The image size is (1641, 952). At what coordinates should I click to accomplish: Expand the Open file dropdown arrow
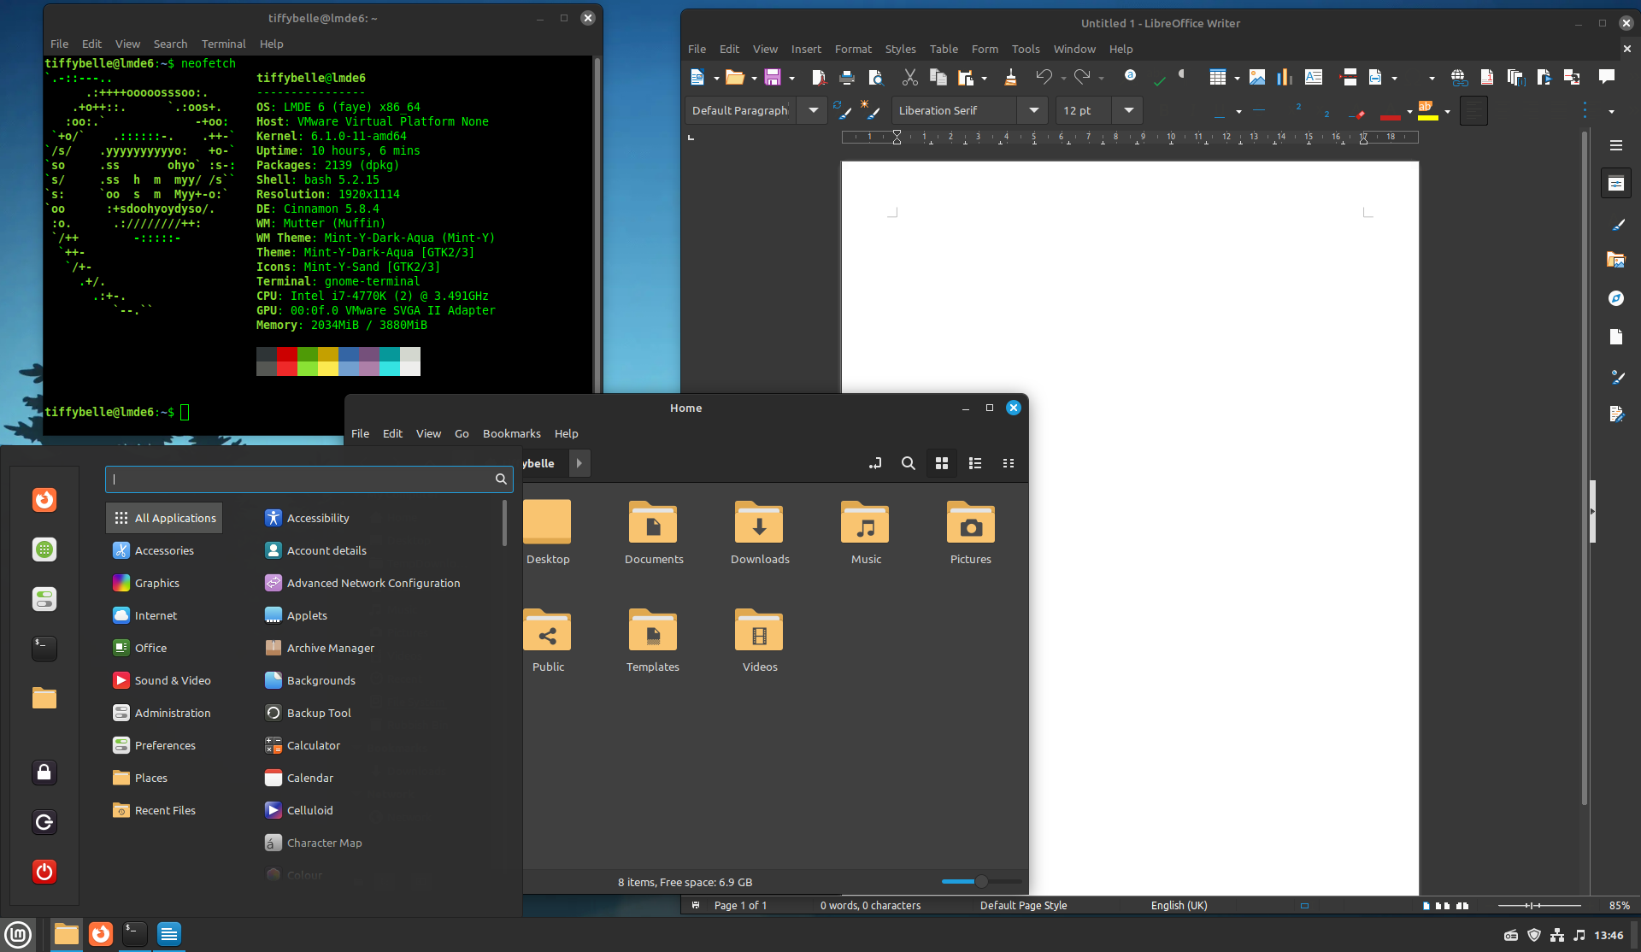[754, 79]
